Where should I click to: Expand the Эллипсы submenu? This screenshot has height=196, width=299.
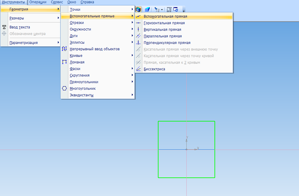pyautogui.click(x=98, y=42)
